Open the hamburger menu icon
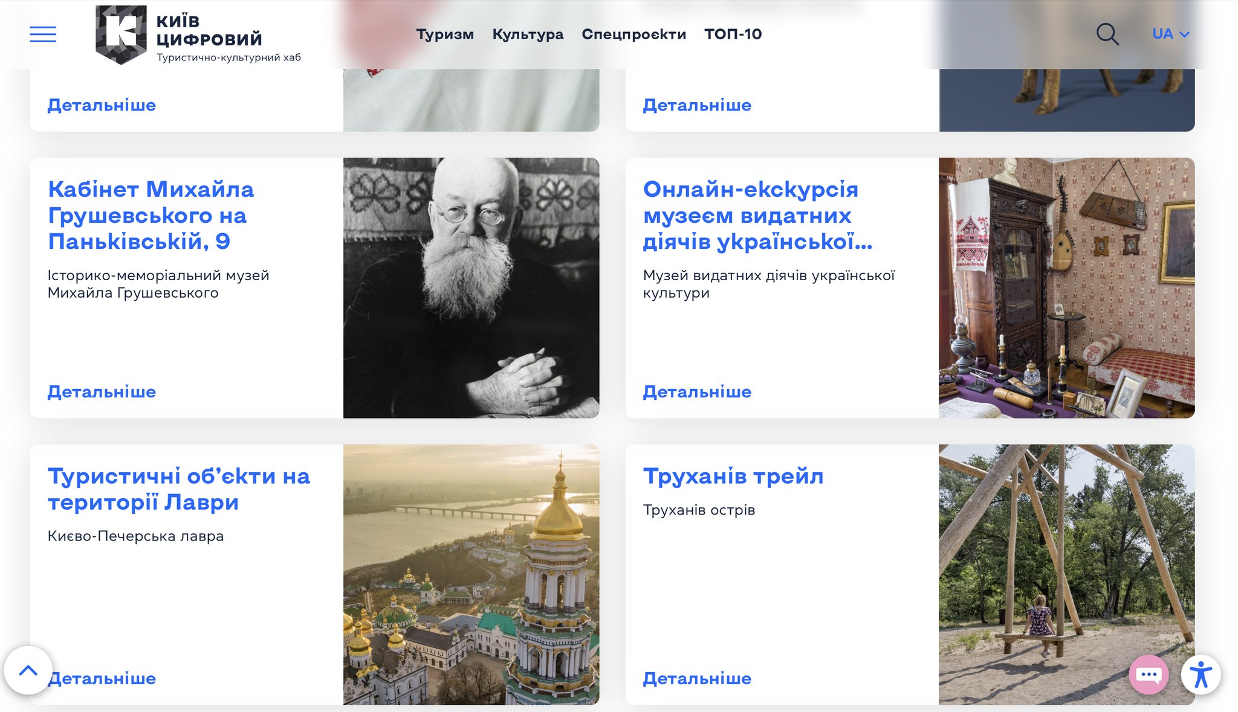The image size is (1238, 712). (43, 34)
